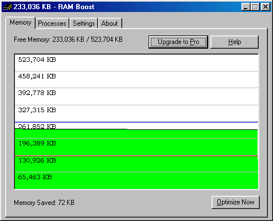Click the Free Memory readout text
The image size is (273, 221).
coord(68,40)
